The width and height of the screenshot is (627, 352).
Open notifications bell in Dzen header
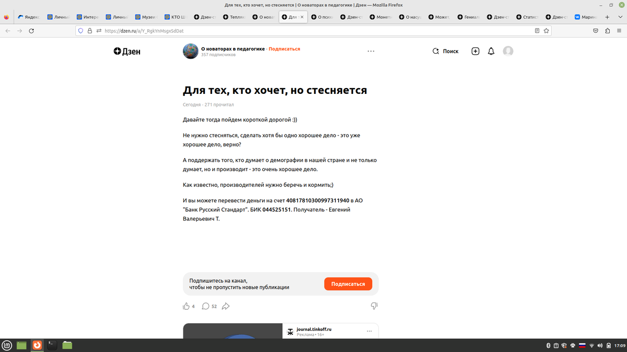coord(491,51)
